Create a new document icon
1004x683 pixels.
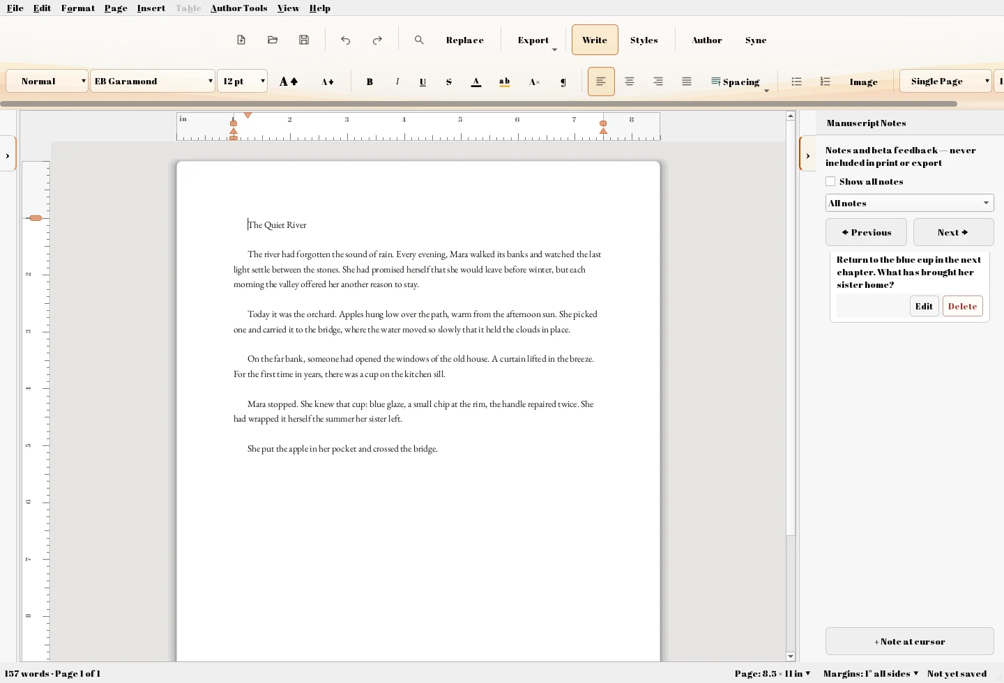click(241, 40)
